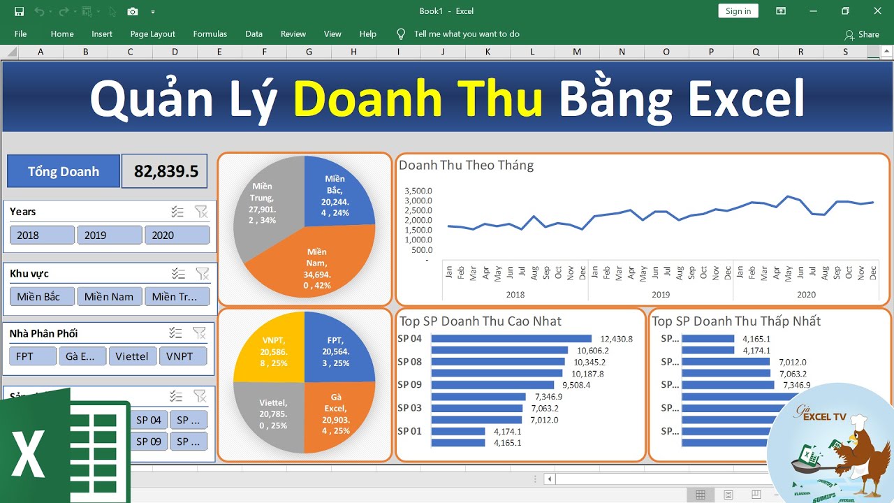Open Customize Quick Access Toolbar dropdown
Image resolution: width=894 pixels, height=503 pixels.
[153, 12]
